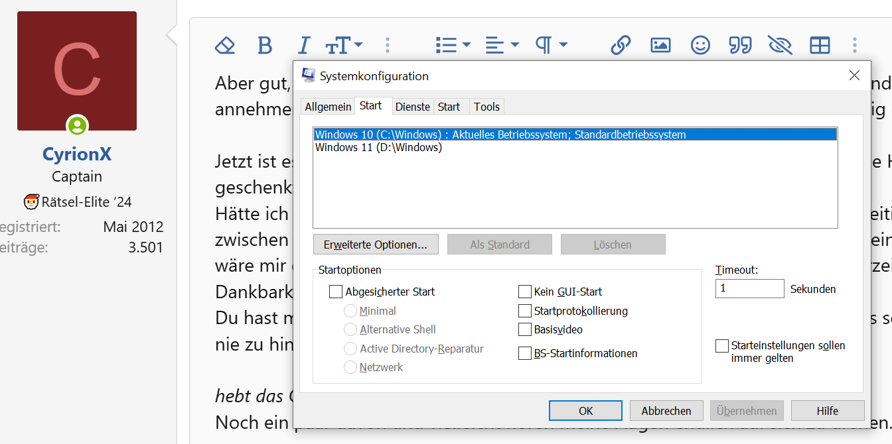Open the paragraph format dropdown

coord(552,45)
